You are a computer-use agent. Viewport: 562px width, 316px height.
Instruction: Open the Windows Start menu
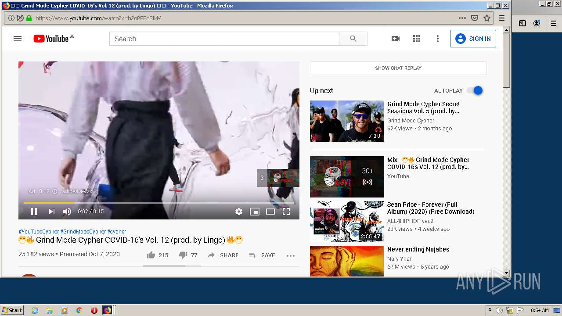click(x=12, y=310)
